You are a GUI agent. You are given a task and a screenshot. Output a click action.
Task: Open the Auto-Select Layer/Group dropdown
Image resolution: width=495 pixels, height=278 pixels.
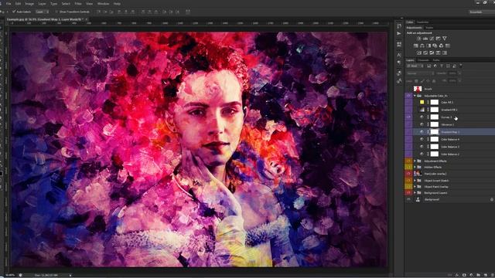coord(42,12)
